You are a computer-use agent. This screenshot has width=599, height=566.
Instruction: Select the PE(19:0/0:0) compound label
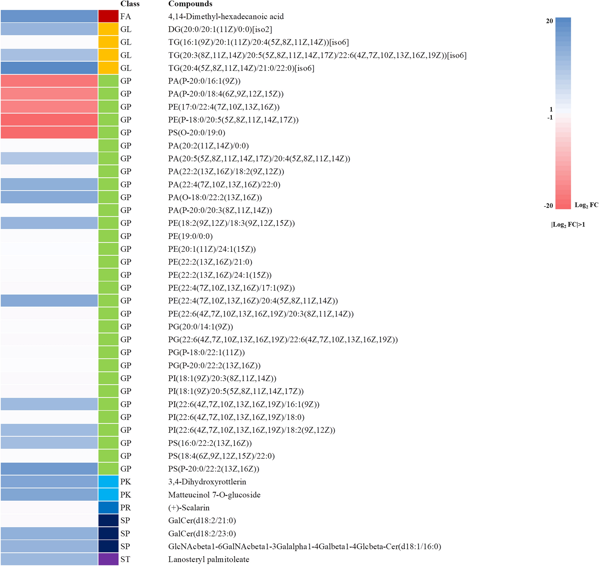(x=191, y=236)
